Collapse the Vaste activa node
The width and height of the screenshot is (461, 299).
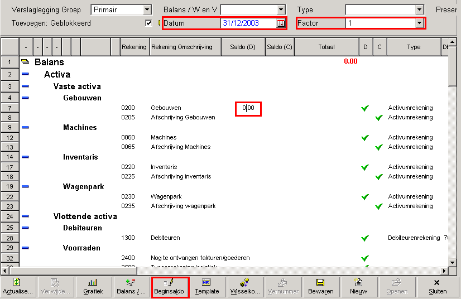click(25, 86)
